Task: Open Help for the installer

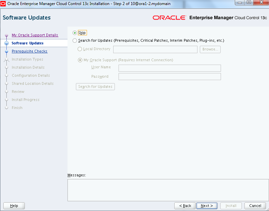Action: [x=14, y=206]
